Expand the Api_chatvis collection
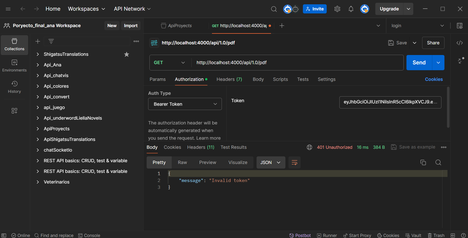Image resolution: width=468 pixels, height=238 pixels. 38,76
